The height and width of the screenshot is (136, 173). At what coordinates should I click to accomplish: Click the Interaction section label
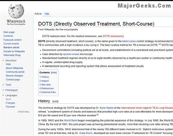coord(11,61)
